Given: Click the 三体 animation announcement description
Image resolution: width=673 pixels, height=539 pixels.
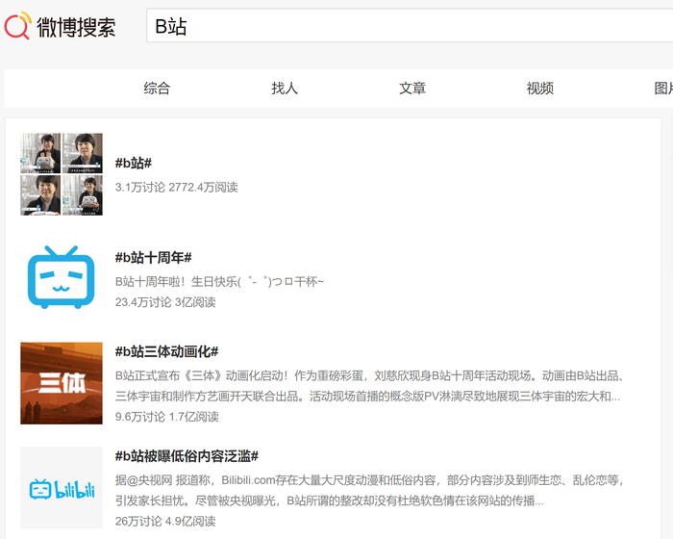Looking at the screenshot, I should point(369,386).
